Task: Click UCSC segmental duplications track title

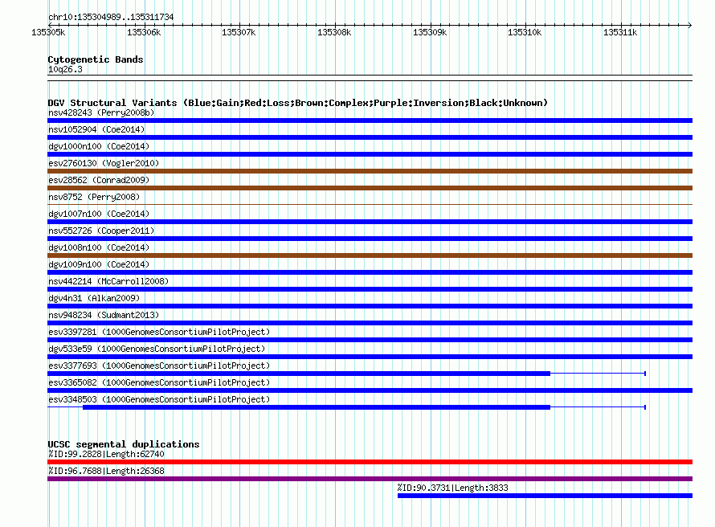Action: (124, 444)
